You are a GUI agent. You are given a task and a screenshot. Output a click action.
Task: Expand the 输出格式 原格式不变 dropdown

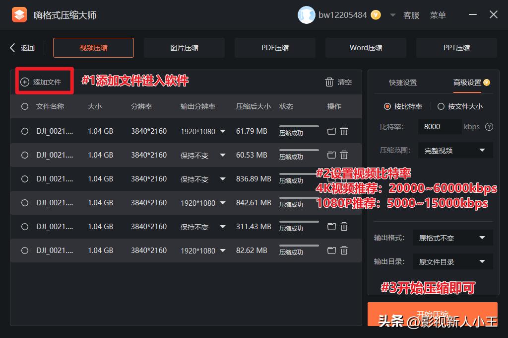[453, 238]
